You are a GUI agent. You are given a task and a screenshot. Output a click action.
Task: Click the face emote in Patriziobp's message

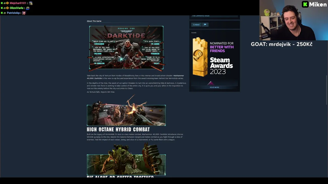coord(24,13)
